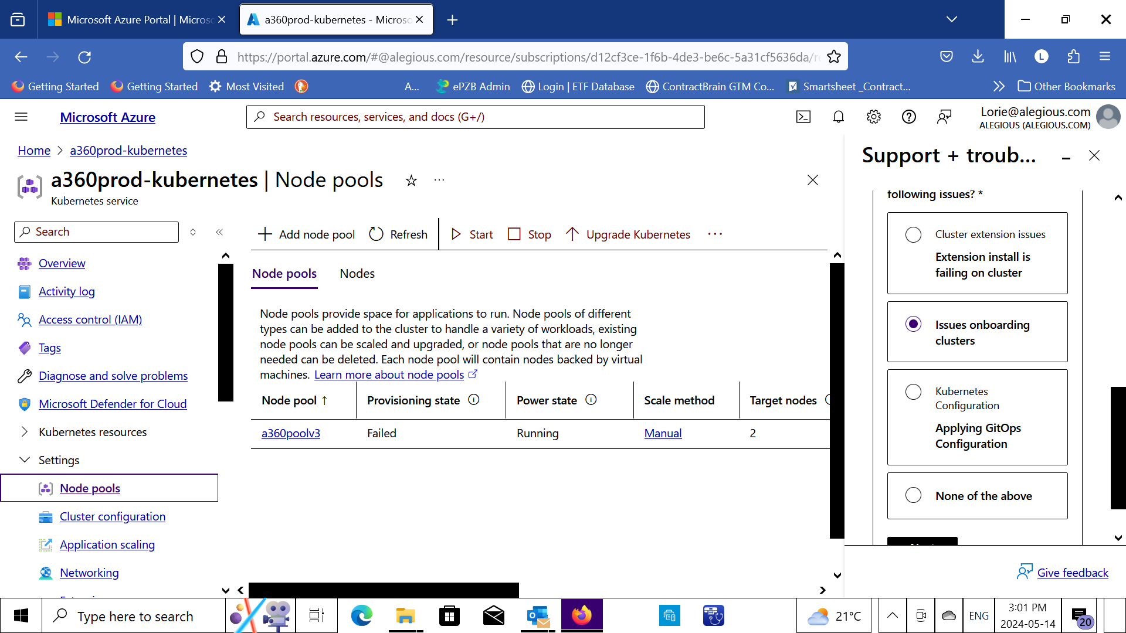The width and height of the screenshot is (1126, 633).
Task: Open Firefox extensions puzzle icon
Action: pos(1073,57)
